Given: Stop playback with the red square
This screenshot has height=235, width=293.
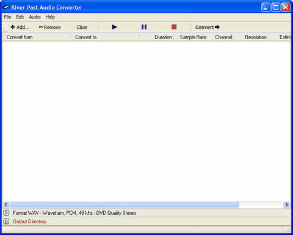Looking at the screenshot, I should tap(174, 27).
